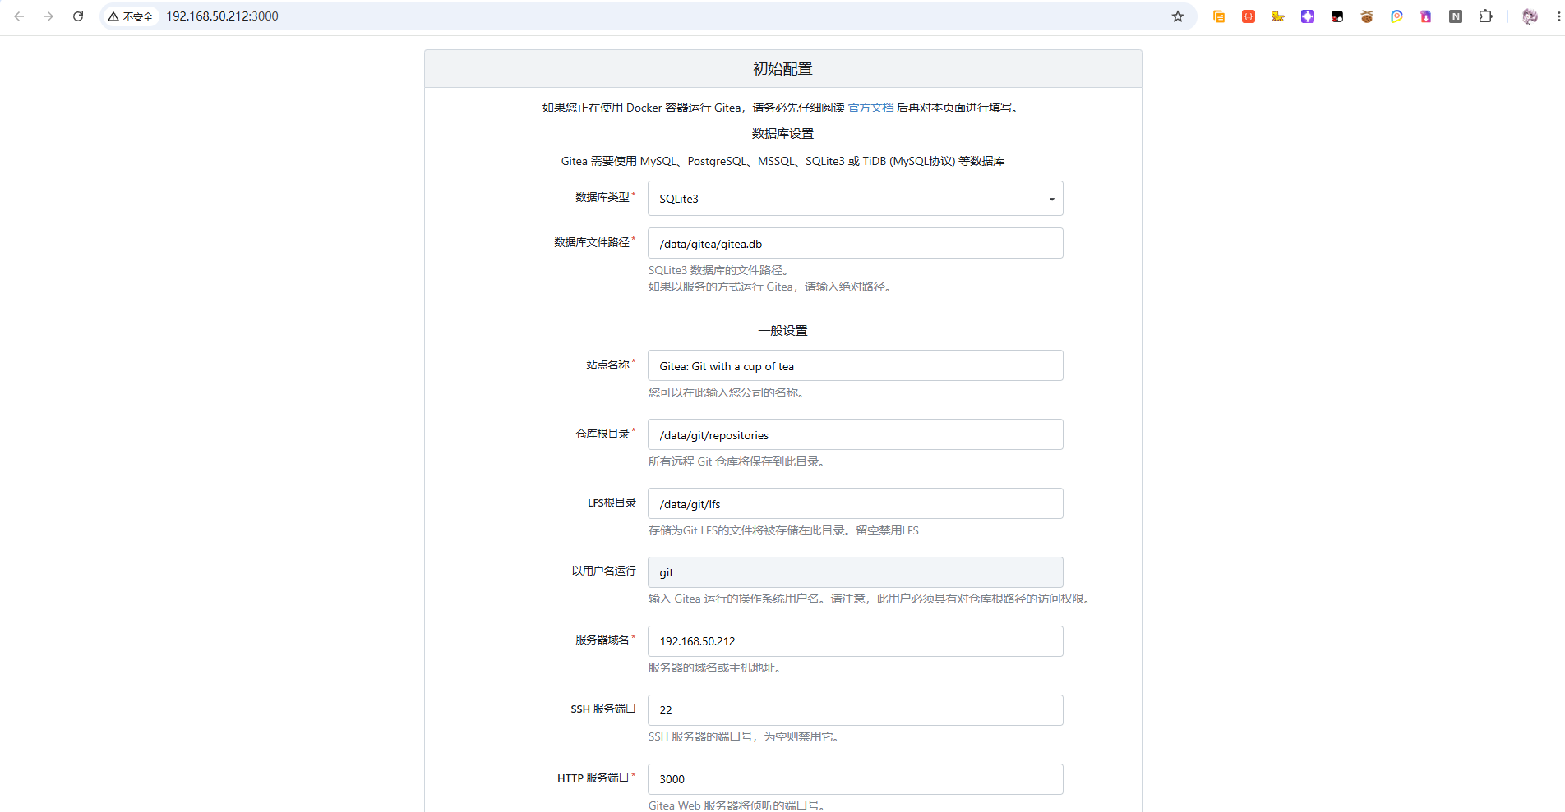
Task: Open the pink download file extension
Action: (x=1426, y=16)
